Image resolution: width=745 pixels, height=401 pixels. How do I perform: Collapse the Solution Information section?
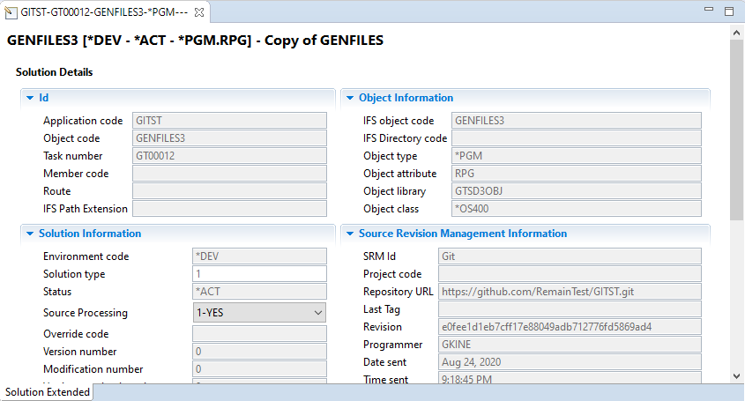[30, 234]
